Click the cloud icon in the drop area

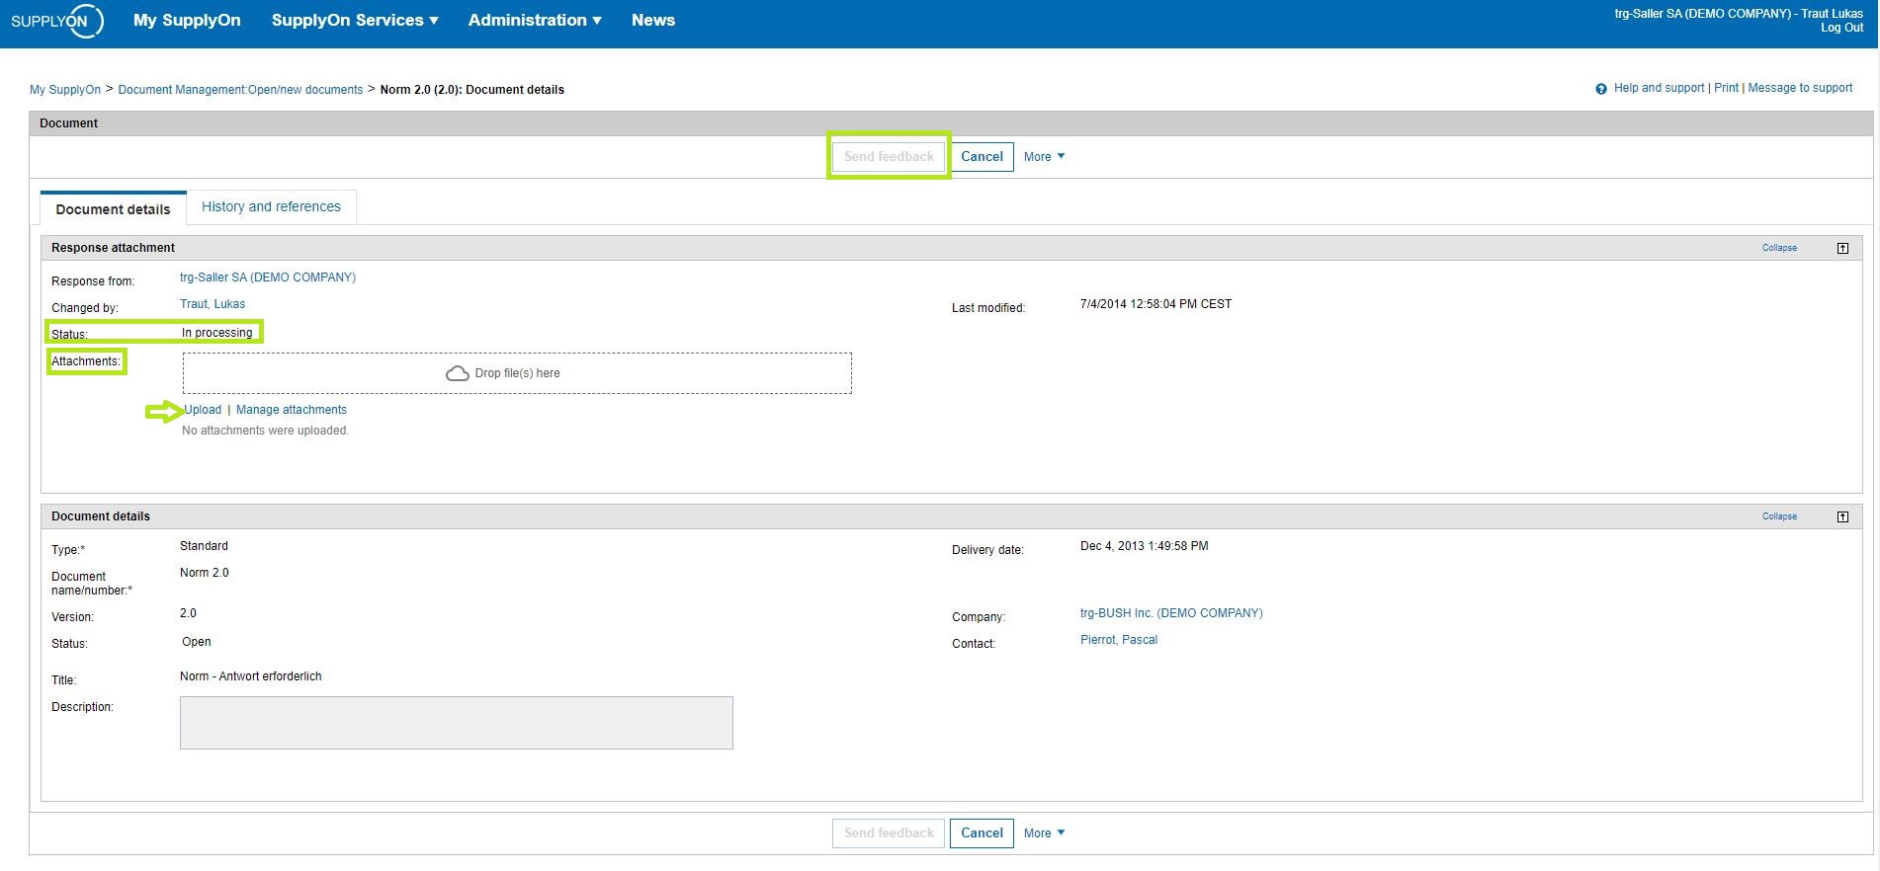(x=458, y=373)
